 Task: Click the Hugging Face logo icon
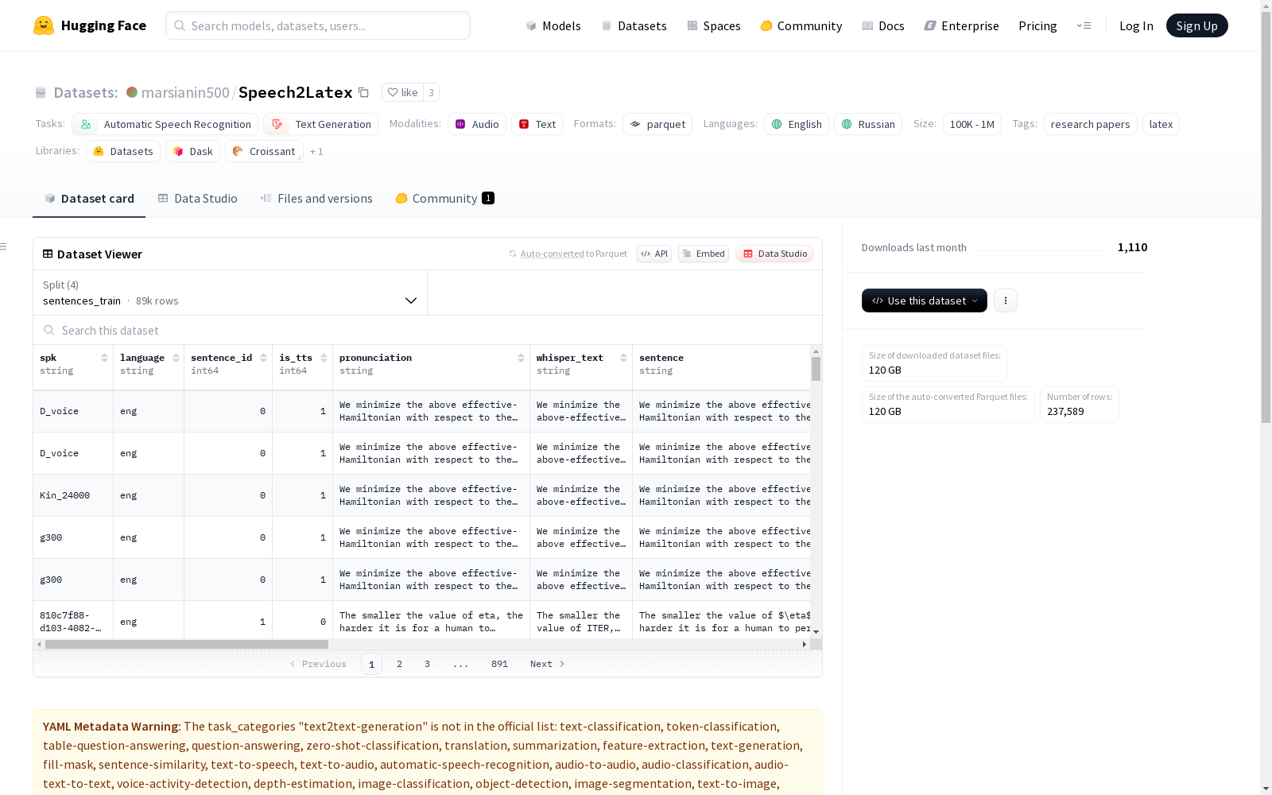(x=44, y=25)
